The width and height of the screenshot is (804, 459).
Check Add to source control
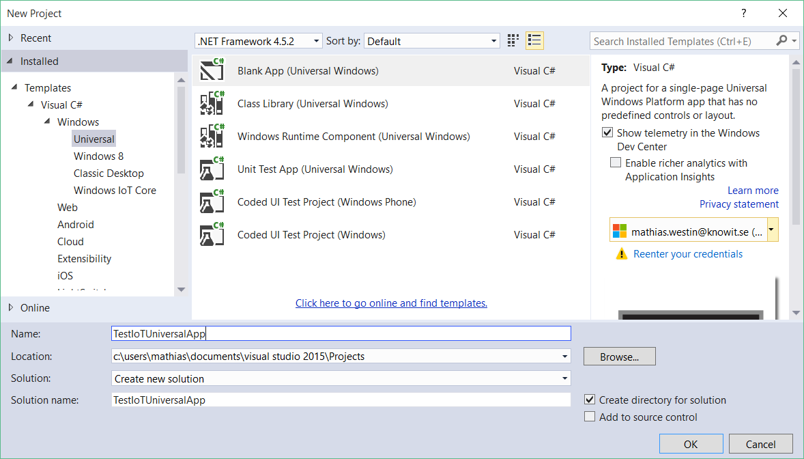click(x=590, y=417)
